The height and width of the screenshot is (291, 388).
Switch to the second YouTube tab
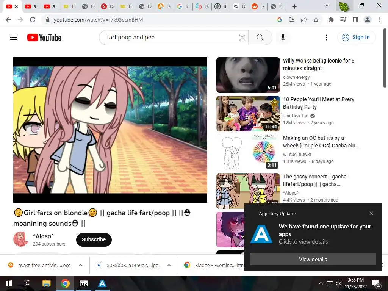pyautogui.click(x=31, y=6)
